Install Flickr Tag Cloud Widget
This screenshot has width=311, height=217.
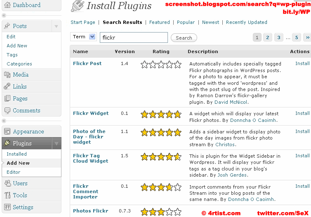click(x=302, y=156)
